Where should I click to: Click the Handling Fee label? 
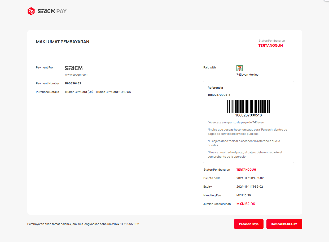212,195
